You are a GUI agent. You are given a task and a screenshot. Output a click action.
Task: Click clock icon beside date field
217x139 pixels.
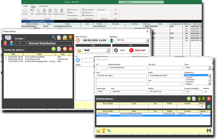78,41
